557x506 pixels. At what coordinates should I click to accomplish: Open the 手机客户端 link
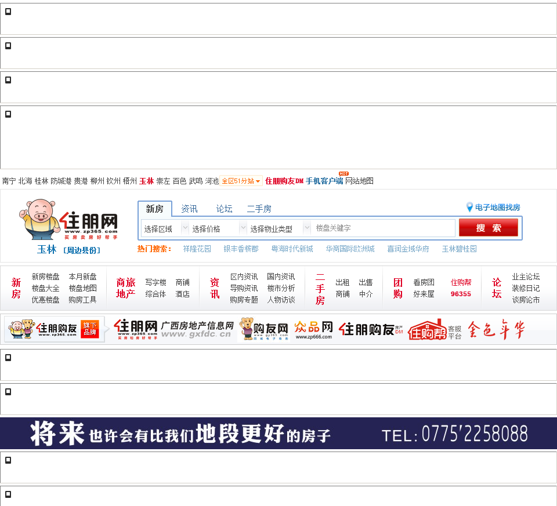[324, 181]
